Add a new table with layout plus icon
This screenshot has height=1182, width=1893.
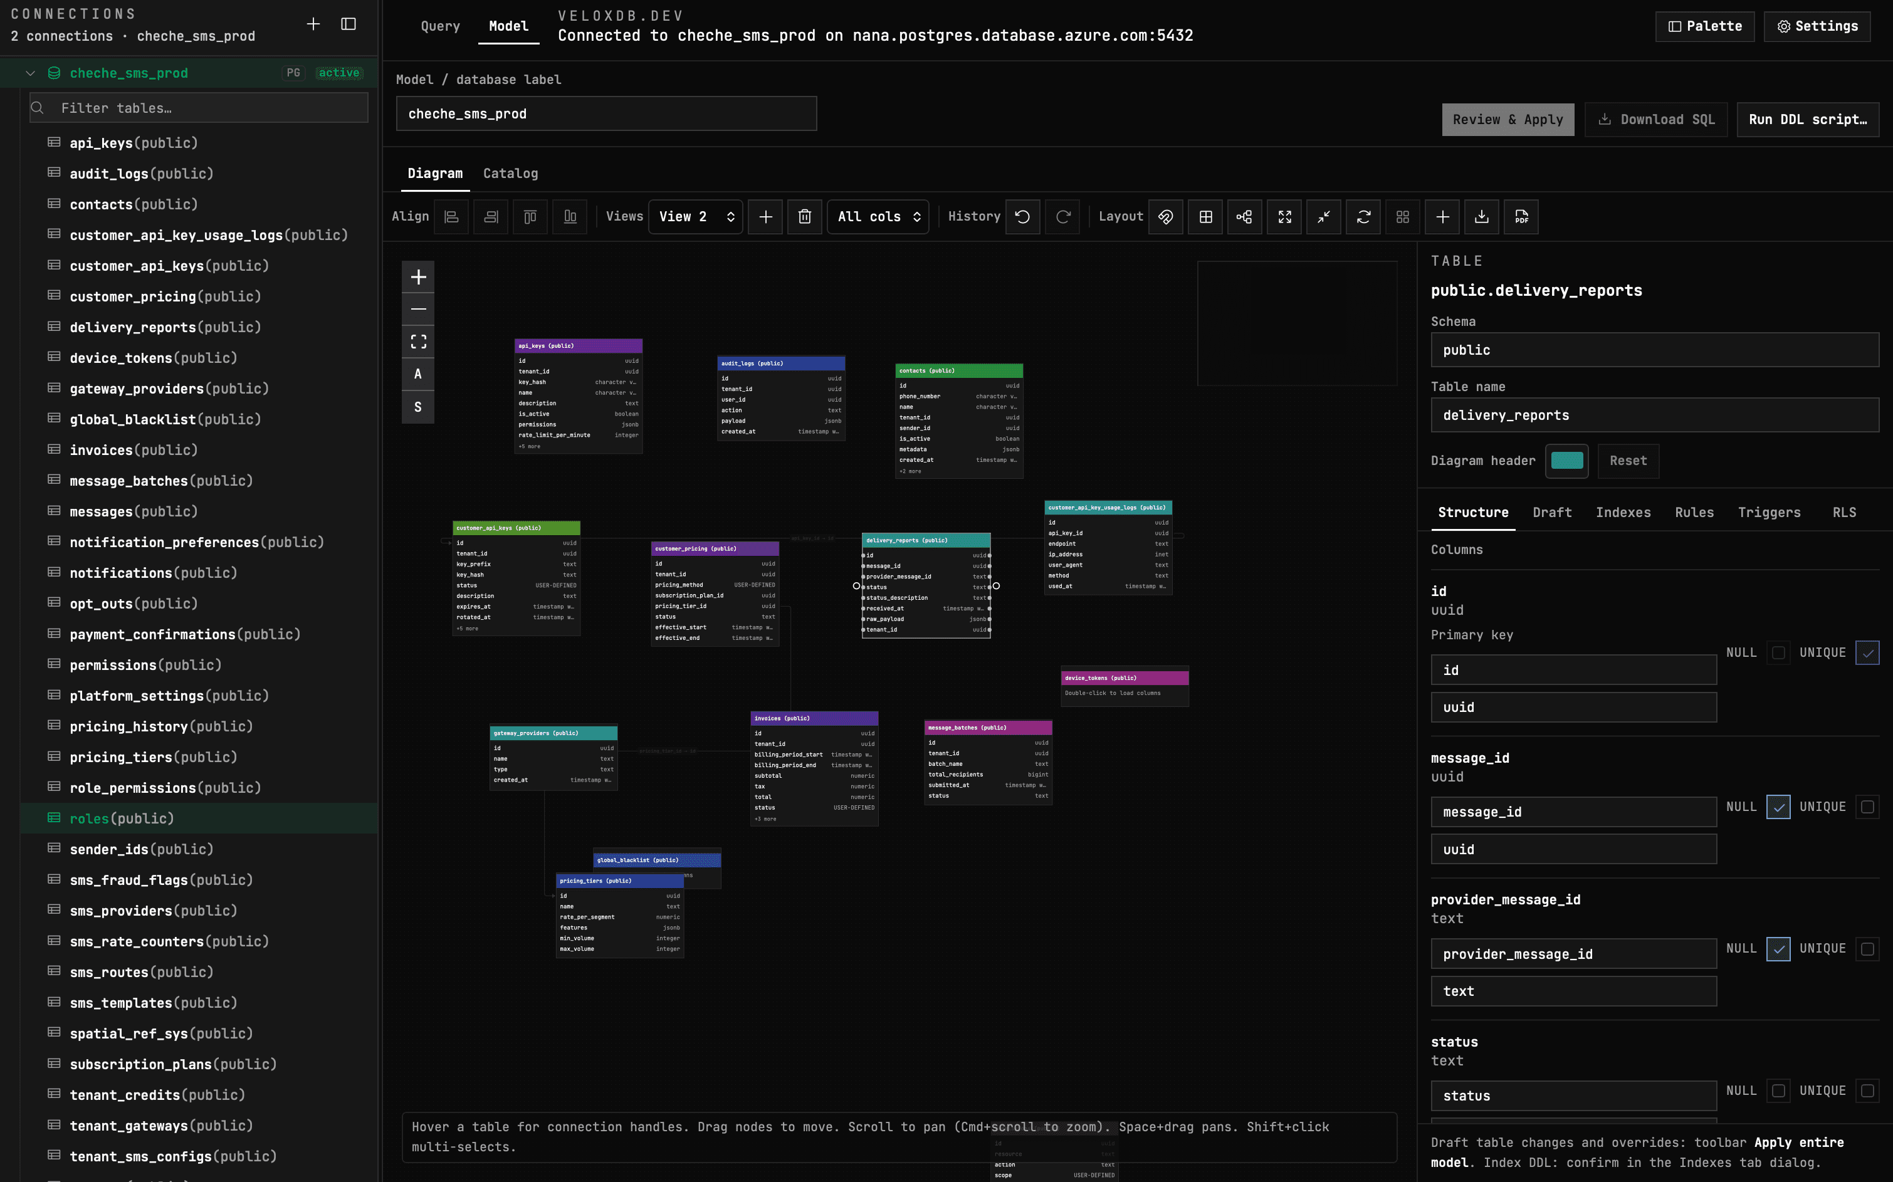click(x=1442, y=217)
